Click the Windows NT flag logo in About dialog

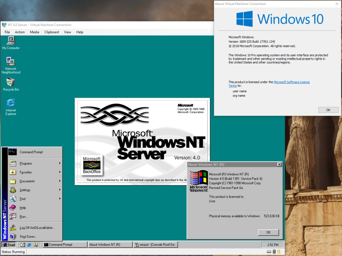(x=199, y=181)
